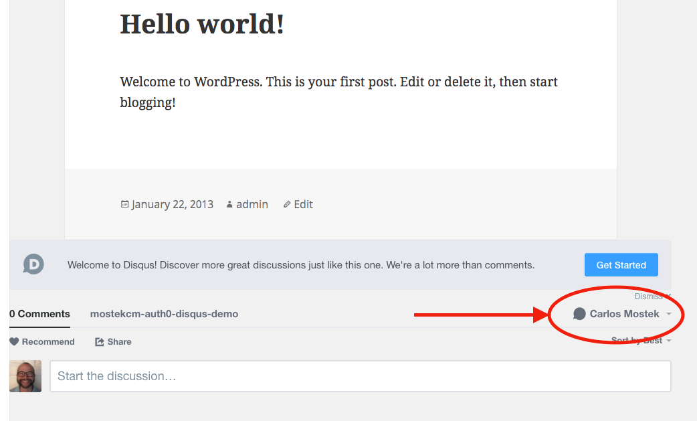The width and height of the screenshot is (697, 421).
Task: Click the user avatar thumbnail
Action: point(25,376)
